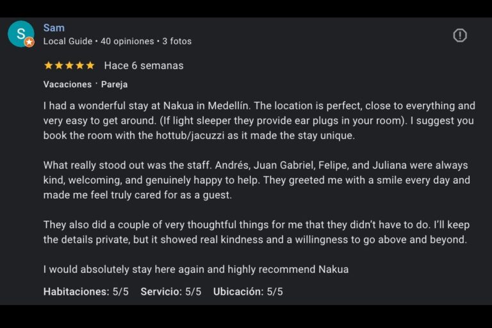492x328 pixels.
Task: Click the report review exclamation icon
Action: [460, 35]
